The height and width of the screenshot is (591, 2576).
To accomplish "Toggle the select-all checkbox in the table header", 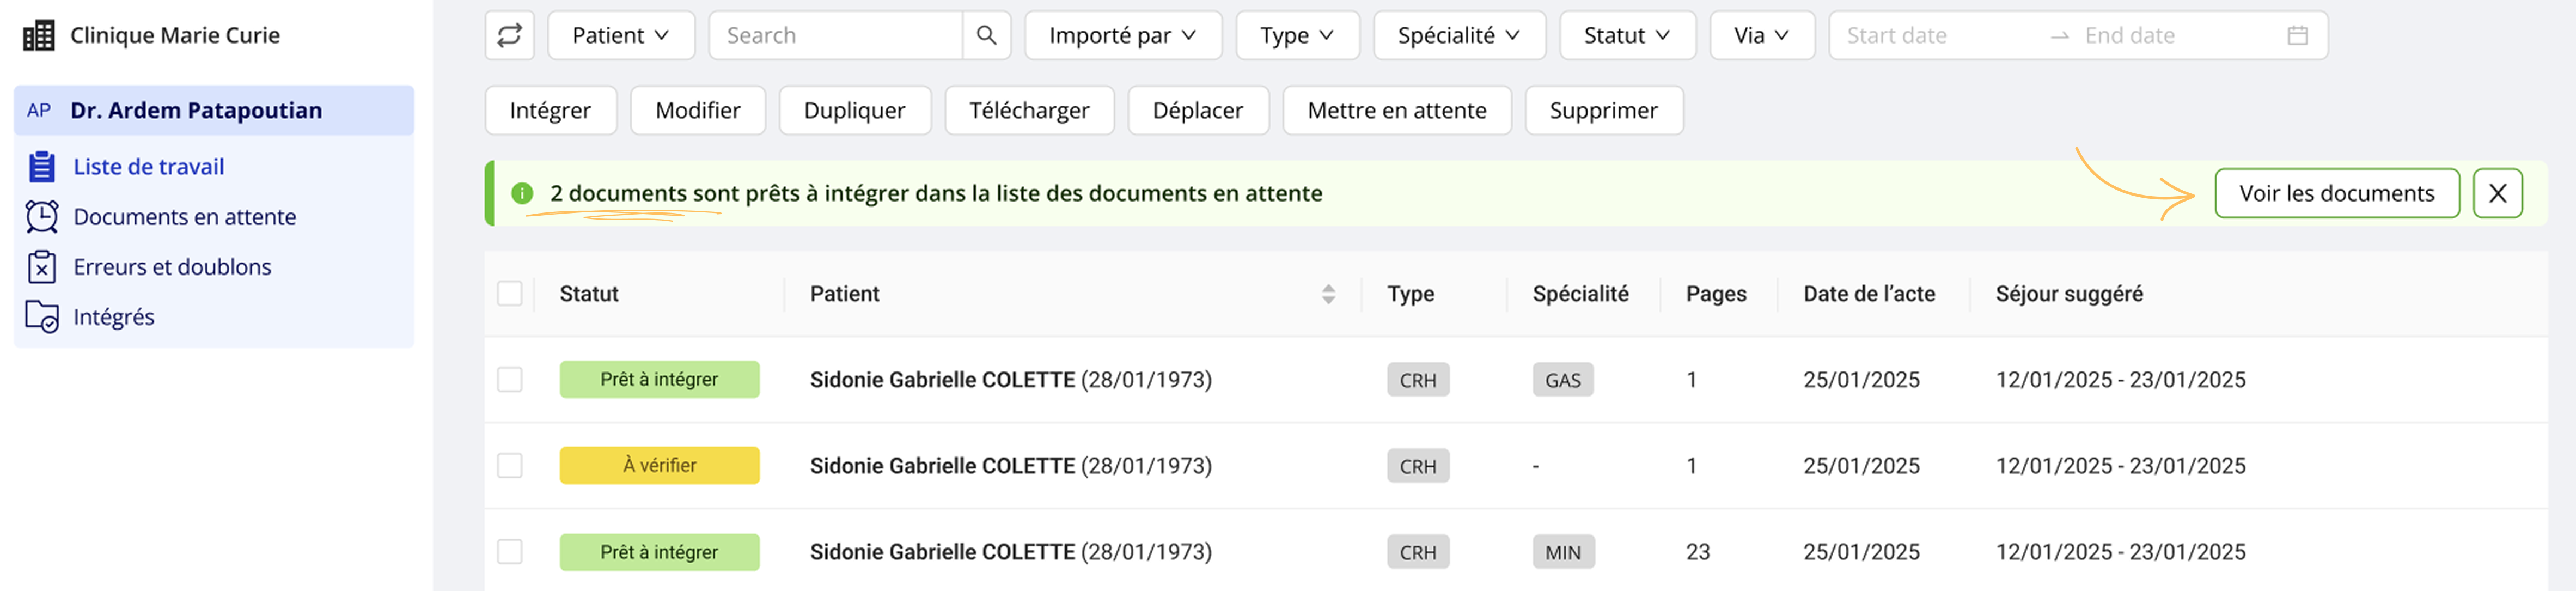I will [510, 294].
